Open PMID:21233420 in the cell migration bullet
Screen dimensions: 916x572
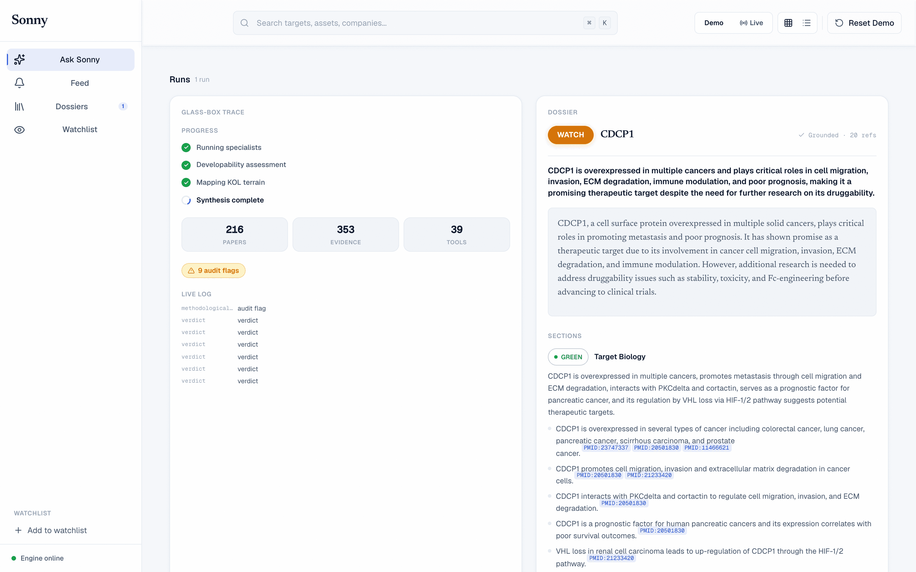tap(649, 476)
